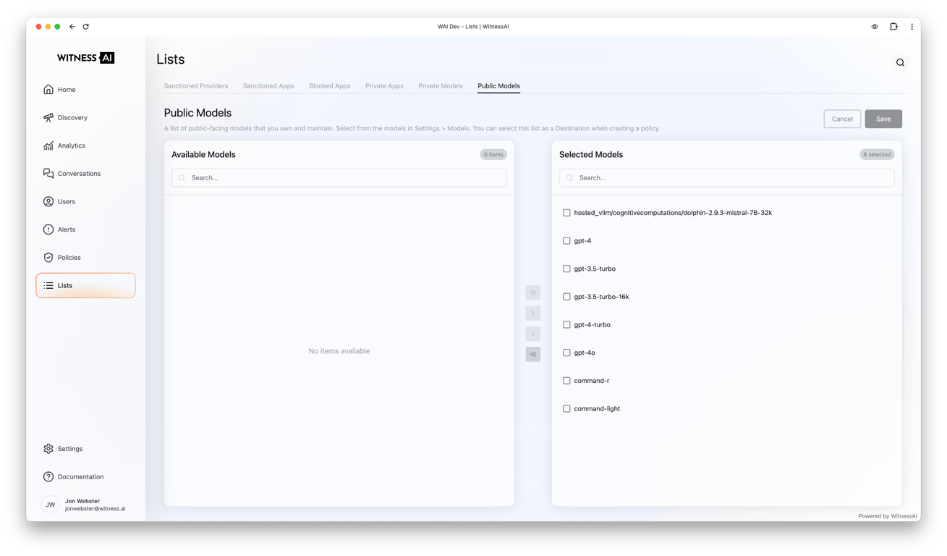The image size is (947, 556).
Task: Open the extensions puzzle icon
Action: coord(893,27)
